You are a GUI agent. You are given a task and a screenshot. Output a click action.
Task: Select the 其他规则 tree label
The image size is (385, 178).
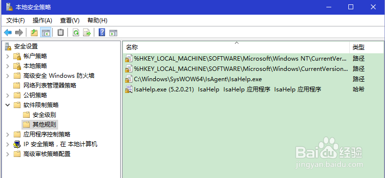coord(44,125)
